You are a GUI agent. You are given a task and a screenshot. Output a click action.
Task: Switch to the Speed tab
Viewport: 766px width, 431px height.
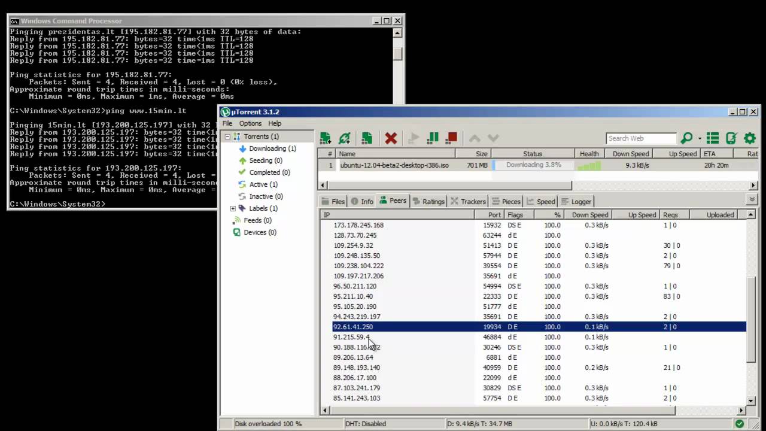point(541,202)
